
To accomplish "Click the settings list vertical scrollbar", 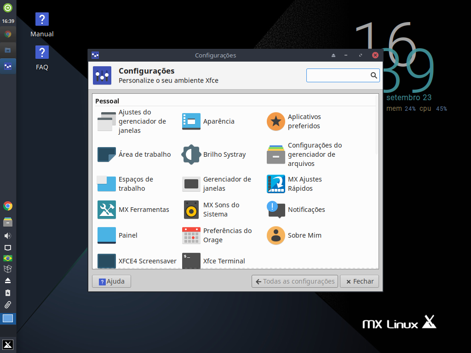I will click(377, 125).
